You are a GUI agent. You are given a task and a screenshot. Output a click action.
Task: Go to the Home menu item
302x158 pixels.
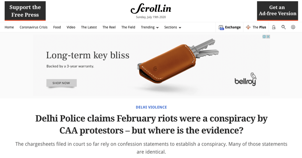point(9,27)
